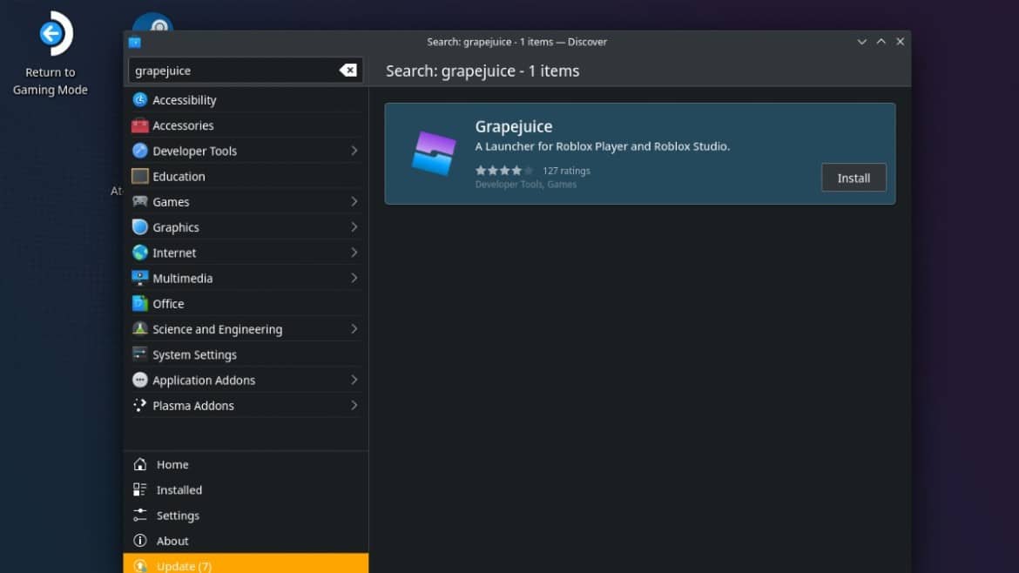Image resolution: width=1019 pixels, height=573 pixels.
Task: Expand the Games category chevron
Action: tap(354, 202)
